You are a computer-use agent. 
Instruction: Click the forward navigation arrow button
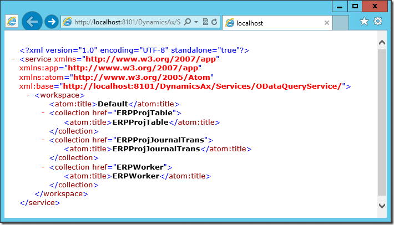pyautogui.click(x=52, y=22)
